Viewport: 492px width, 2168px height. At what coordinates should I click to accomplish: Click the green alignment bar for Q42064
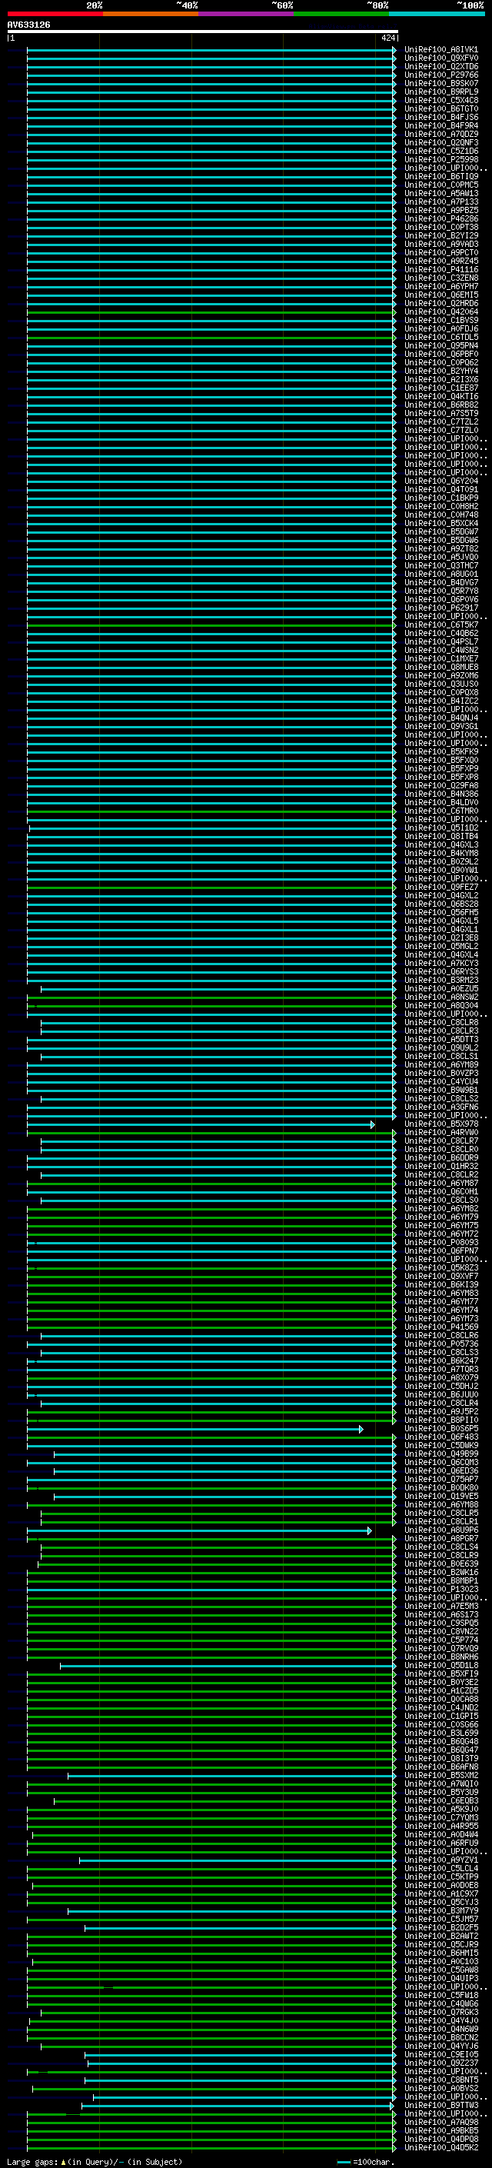(x=211, y=312)
